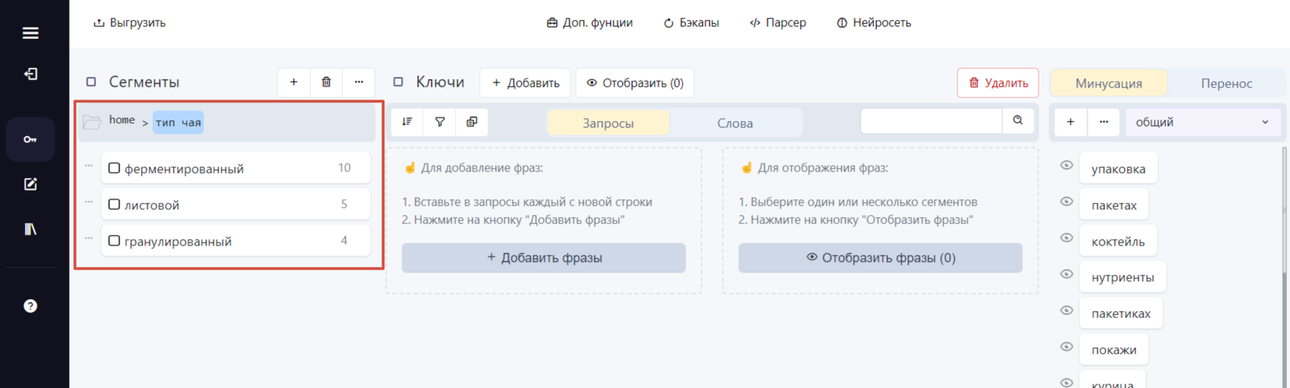The width and height of the screenshot is (1290, 388).
Task: Open Бэкапы menu item
Action: click(691, 23)
